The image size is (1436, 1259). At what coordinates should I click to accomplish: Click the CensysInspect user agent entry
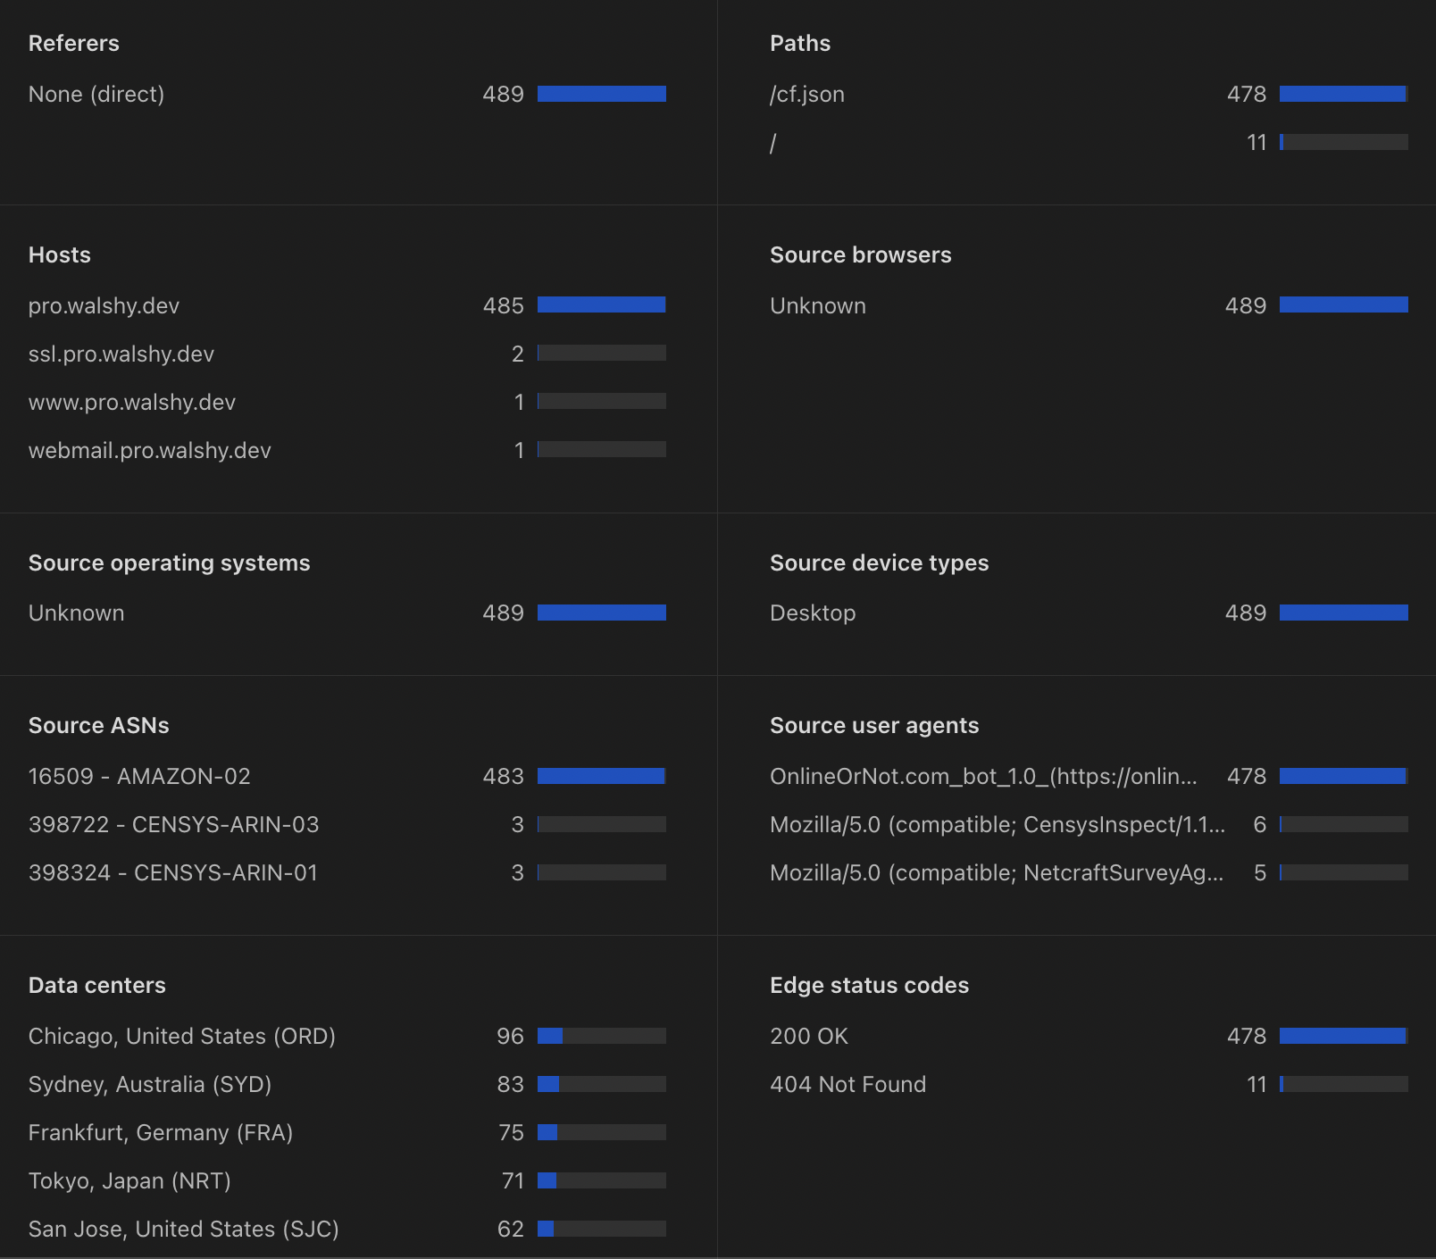coord(997,825)
